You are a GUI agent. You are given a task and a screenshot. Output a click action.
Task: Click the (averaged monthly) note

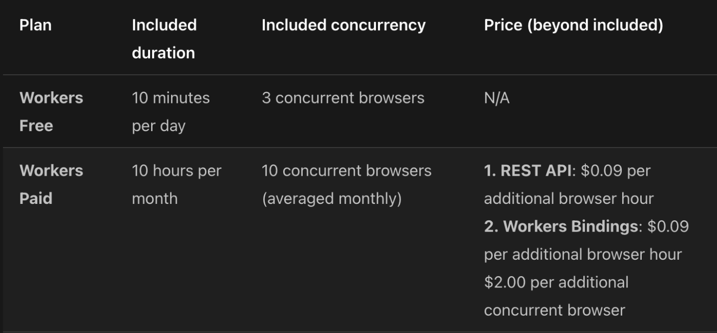[331, 199]
